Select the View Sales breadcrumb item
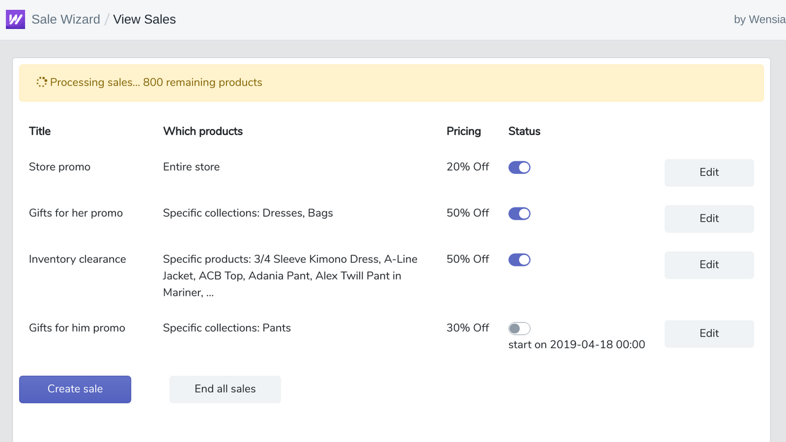The image size is (786, 442). tap(144, 19)
